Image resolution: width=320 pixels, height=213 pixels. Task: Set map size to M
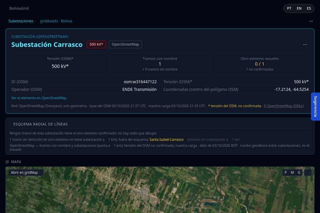(292, 172)
